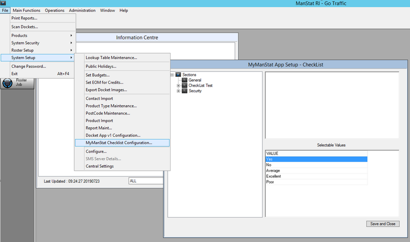Expand the Security tree node
Image resolution: width=410 pixels, height=242 pixels.
click(178, 91)
